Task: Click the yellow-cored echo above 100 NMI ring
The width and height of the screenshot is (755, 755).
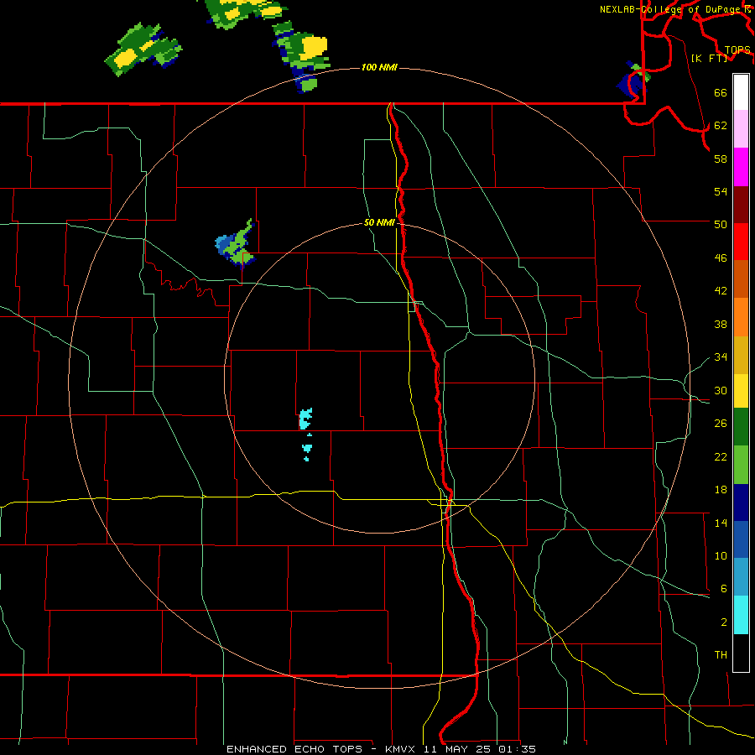Action: pyautogui.click(x=303, y=56)
